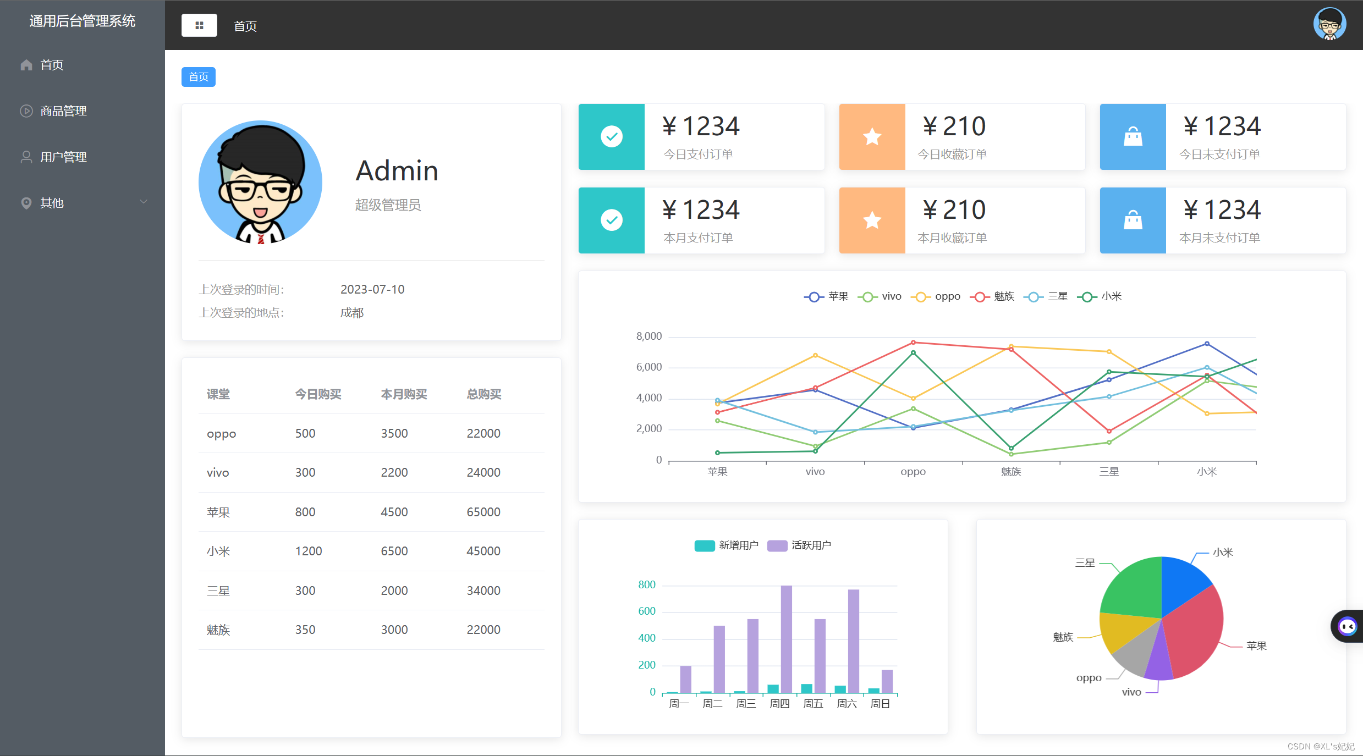The width and height of the screenshot is (1363, 756).
Task: Click star icon on 今日收藏订单 card
Action: click(872, 136)
